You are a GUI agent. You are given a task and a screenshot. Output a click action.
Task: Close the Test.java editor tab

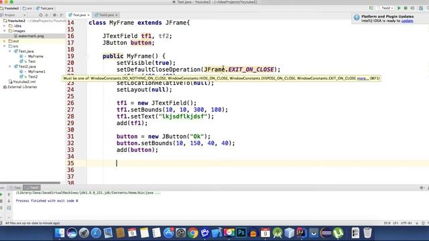pos(88,15)
